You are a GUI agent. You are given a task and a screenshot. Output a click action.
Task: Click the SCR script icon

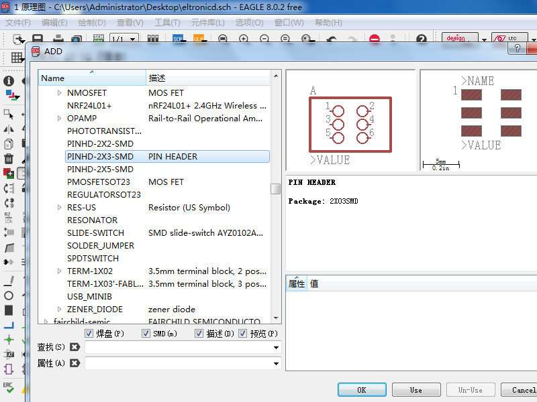pyautogui.click(x=178, y=39)
